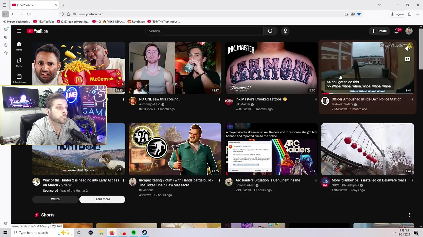423x237 pixels.
Task: Open Shorts in YouTube sidebar
Action: [x=19, y=62]
